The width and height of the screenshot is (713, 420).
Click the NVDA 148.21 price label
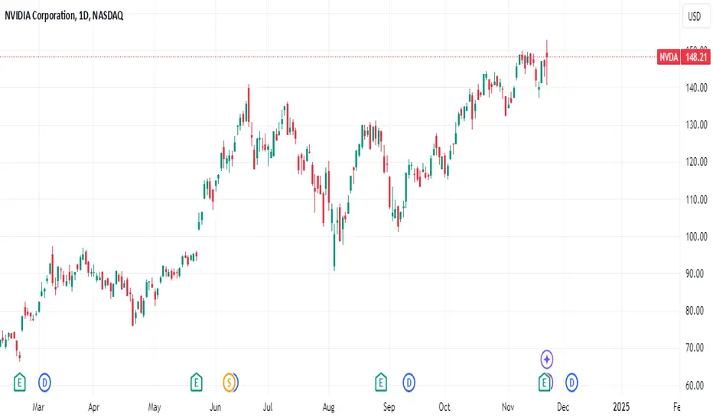(684, 57)
